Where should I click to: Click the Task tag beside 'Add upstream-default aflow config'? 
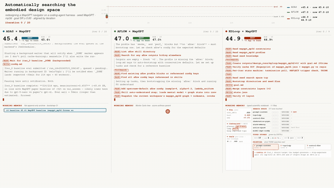click(x=117, y=88)
